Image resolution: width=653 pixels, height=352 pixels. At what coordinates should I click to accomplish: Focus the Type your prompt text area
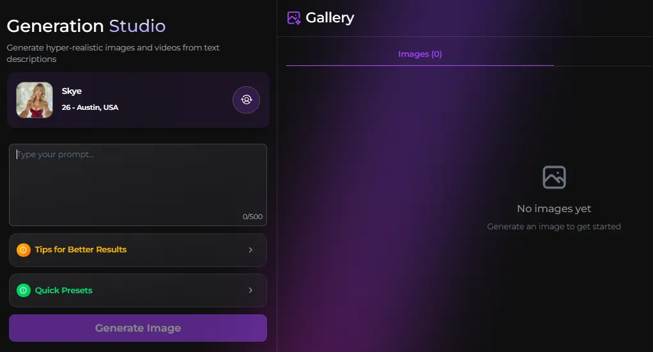pyautogui.click(x=138, y=185)
